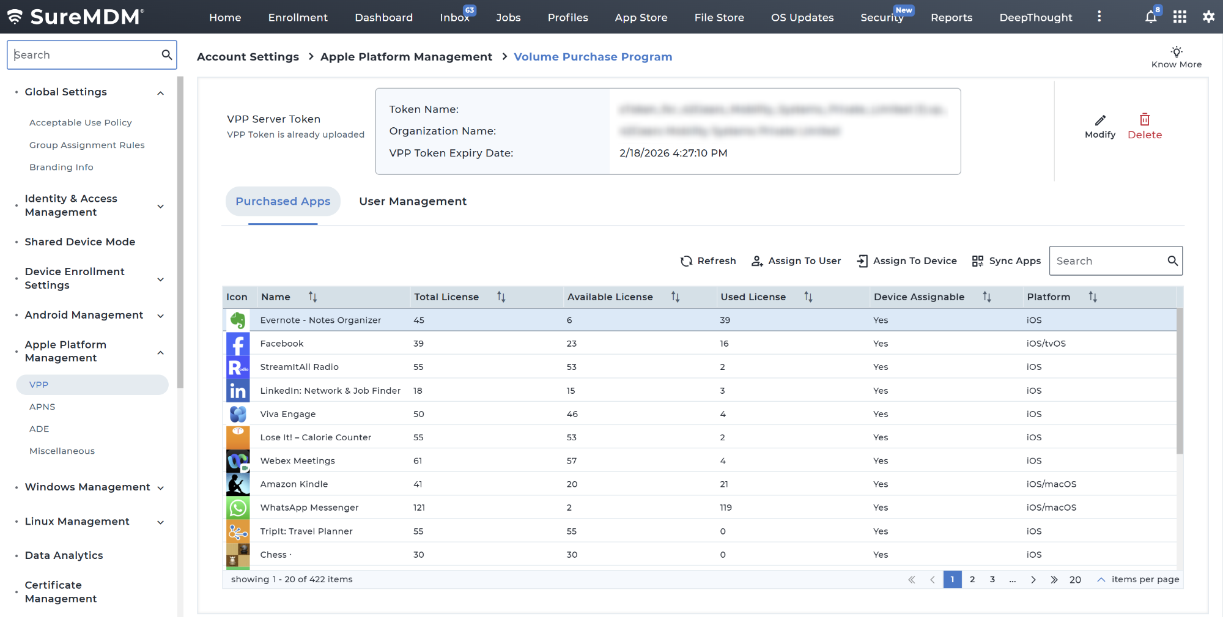Expand Windows Management section
This screenshot has height=617, width=1223.
click(160, 487)
